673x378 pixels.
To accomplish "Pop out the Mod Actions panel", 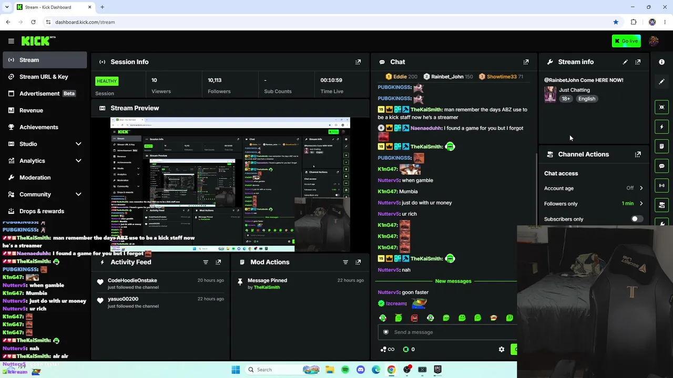I will tap(358, 262).
